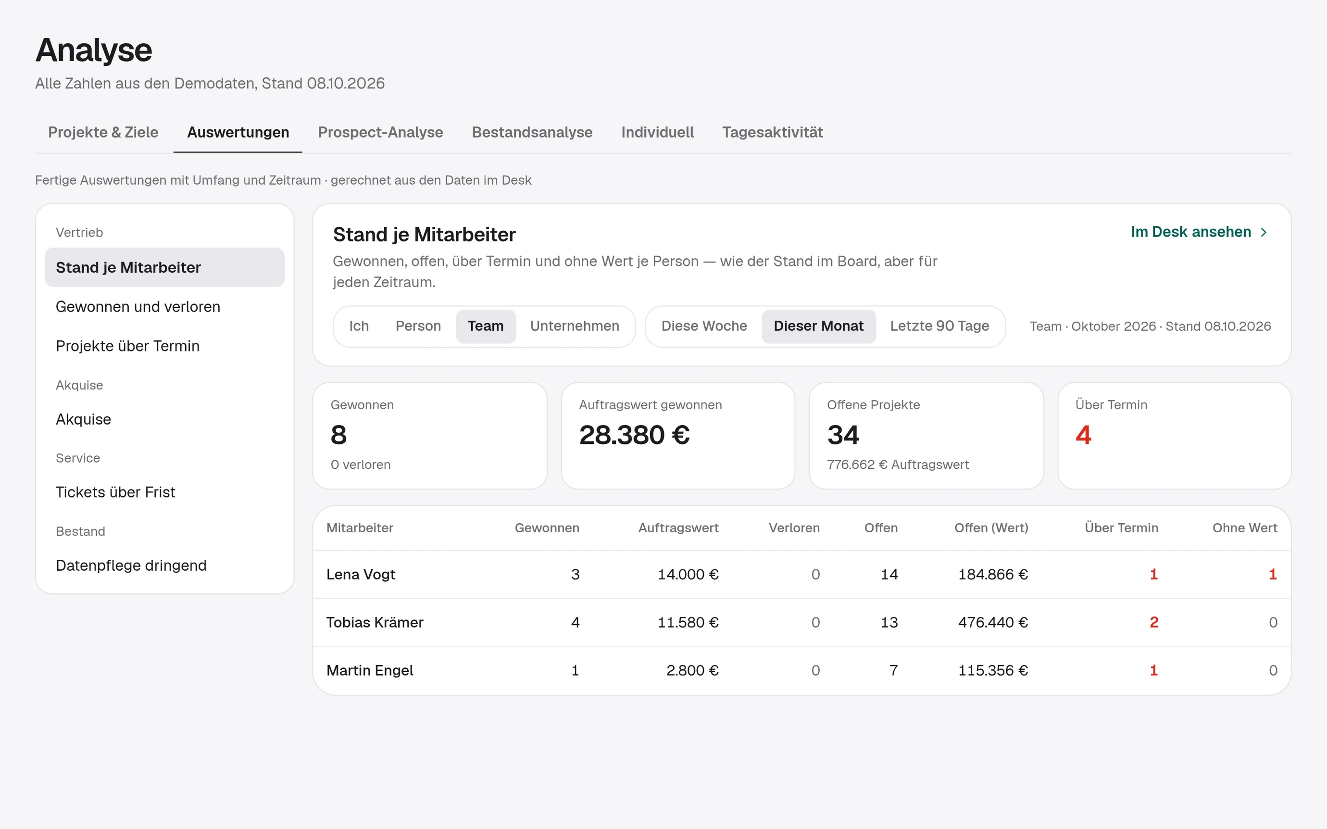
Task: Set scope to Team
Action: tap(486, 326)
